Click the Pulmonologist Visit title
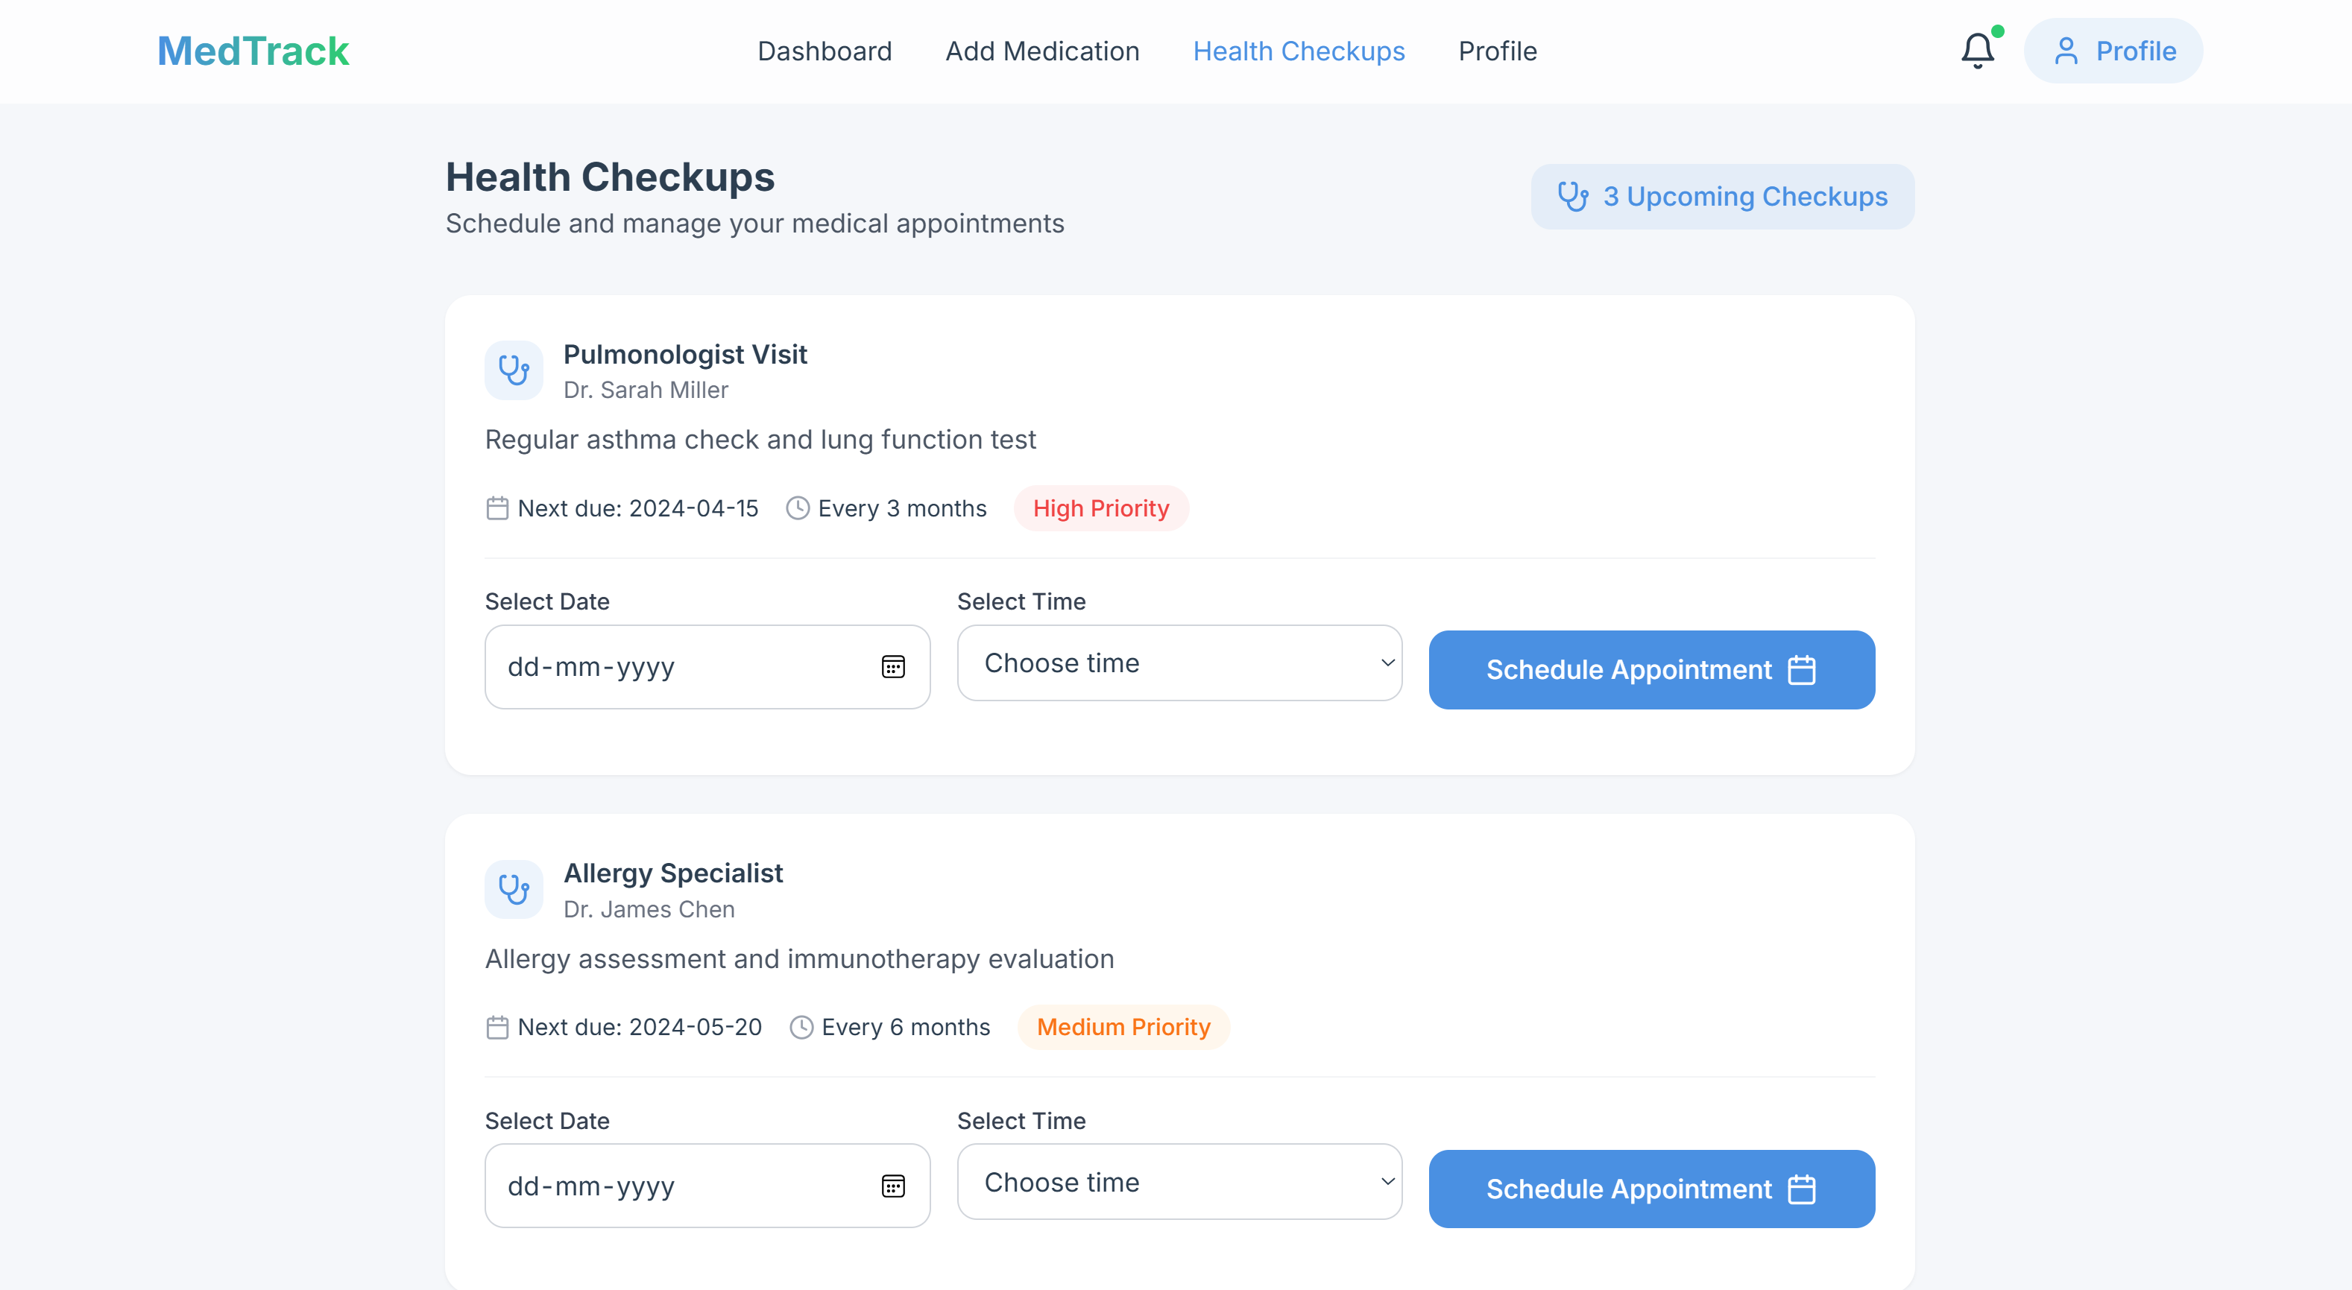The image size is (2352, 1290). coord(685,354)
